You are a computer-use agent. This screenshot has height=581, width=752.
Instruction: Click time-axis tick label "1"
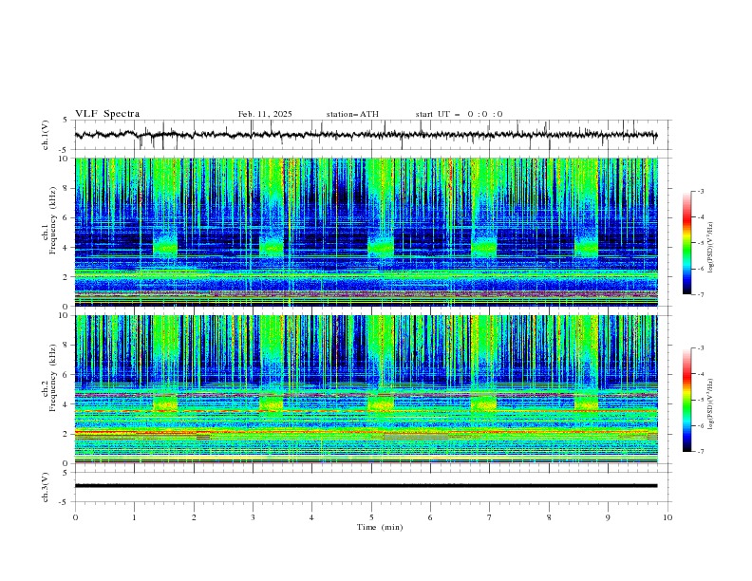tap(135, 517)
